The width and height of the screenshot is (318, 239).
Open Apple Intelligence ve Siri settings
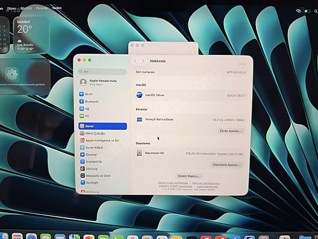click(102, 141)
